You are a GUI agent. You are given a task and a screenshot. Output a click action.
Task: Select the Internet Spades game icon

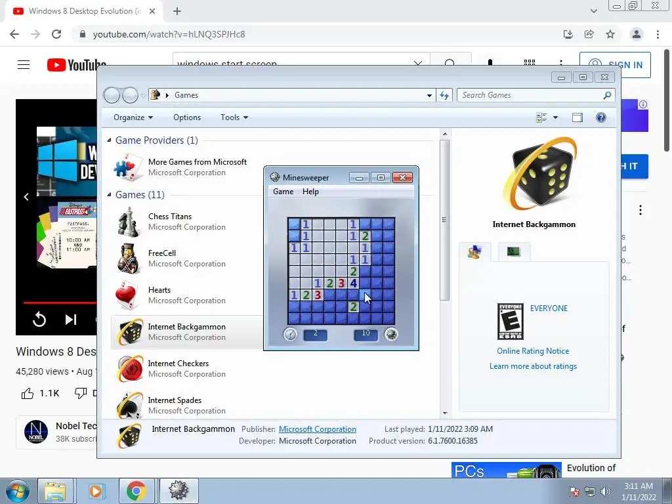130,405
